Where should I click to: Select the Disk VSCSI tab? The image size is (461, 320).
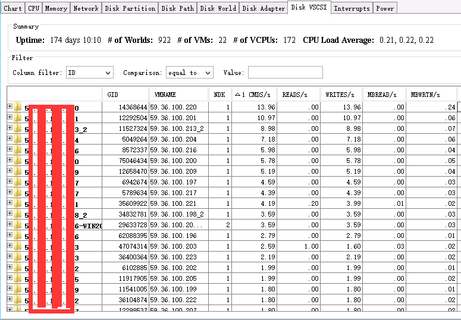[x=309, y=7]
